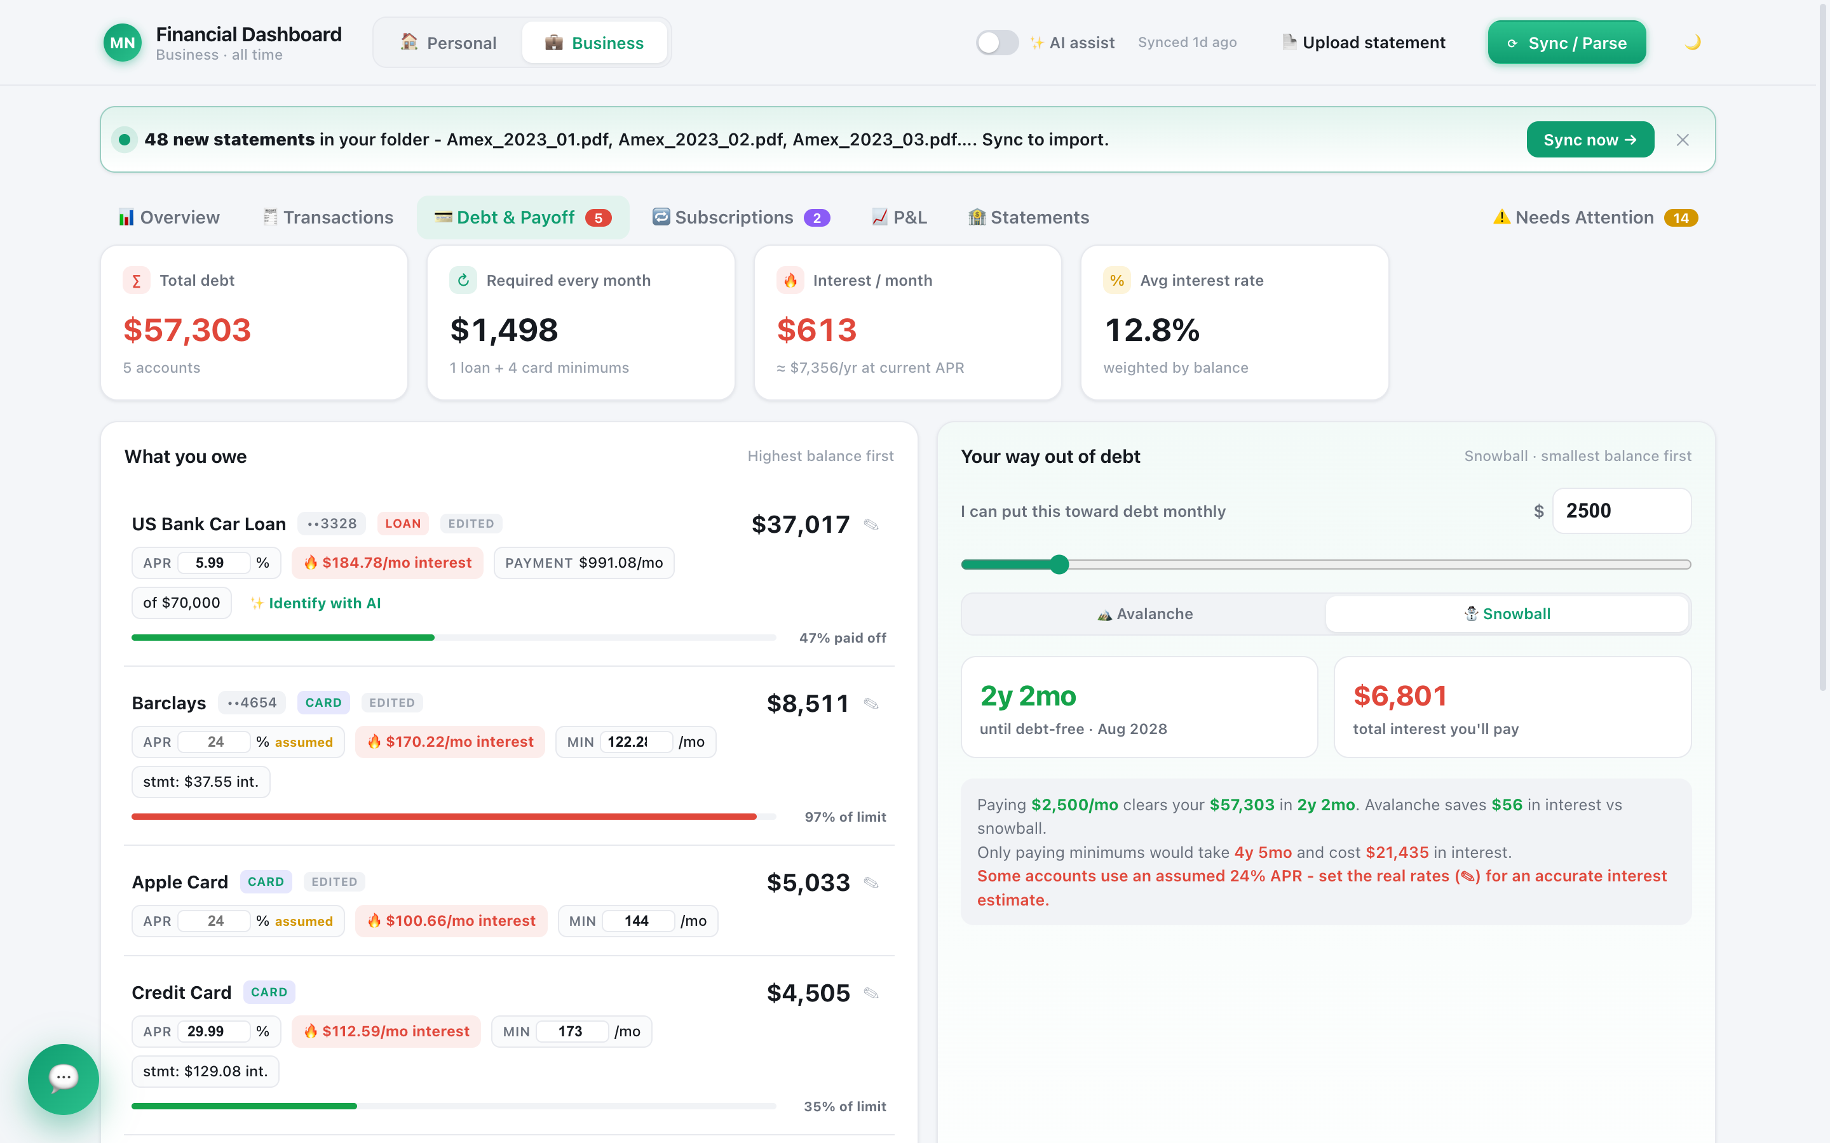Screen dimensions: 1830x1143
Task: Click the pencil edit icon beside $37,017
Action: (x=871, y=525)
